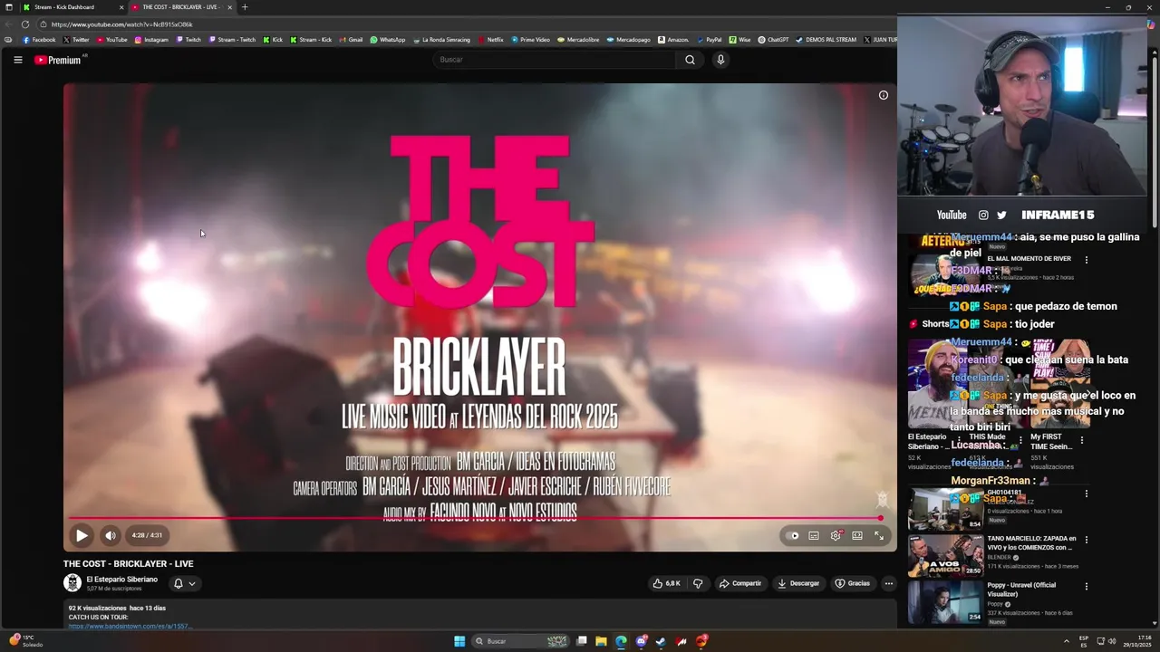The height and width of the screenshot is (652, 1160).
Task: Open Poppy - Unravel video thumbnail
Action: 945,602
